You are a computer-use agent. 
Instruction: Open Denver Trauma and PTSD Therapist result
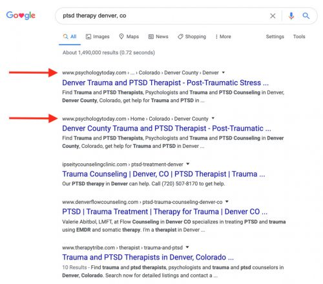(x=165, y=83)
